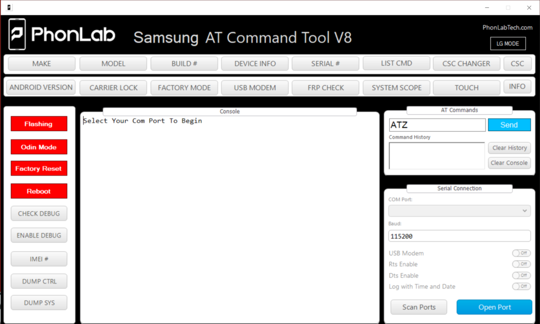Click DUMP SYS button
Viewport: 540px width, 324px height.
coord(39,303)
